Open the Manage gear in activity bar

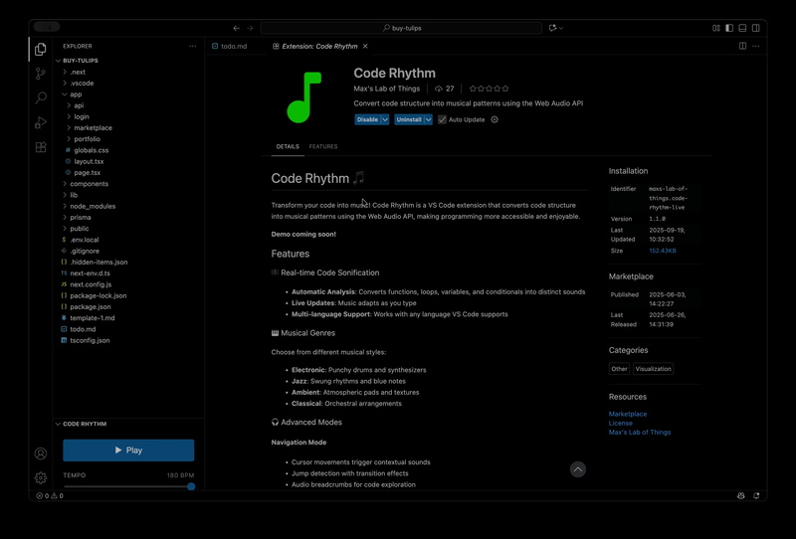pos(41,477)
